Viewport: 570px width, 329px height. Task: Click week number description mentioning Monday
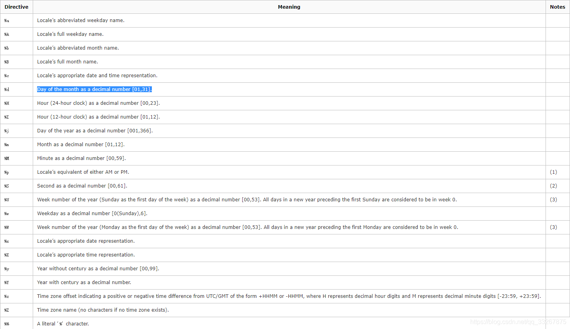point(248,227)
